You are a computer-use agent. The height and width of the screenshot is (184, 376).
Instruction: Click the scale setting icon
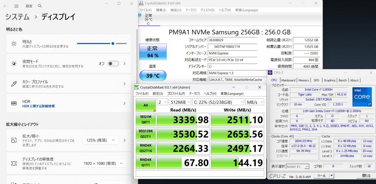tap(14, 140)
